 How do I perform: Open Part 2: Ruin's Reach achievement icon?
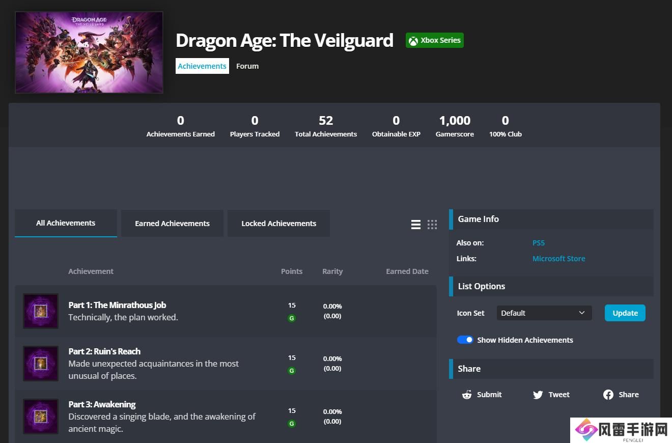coord(41,364)
